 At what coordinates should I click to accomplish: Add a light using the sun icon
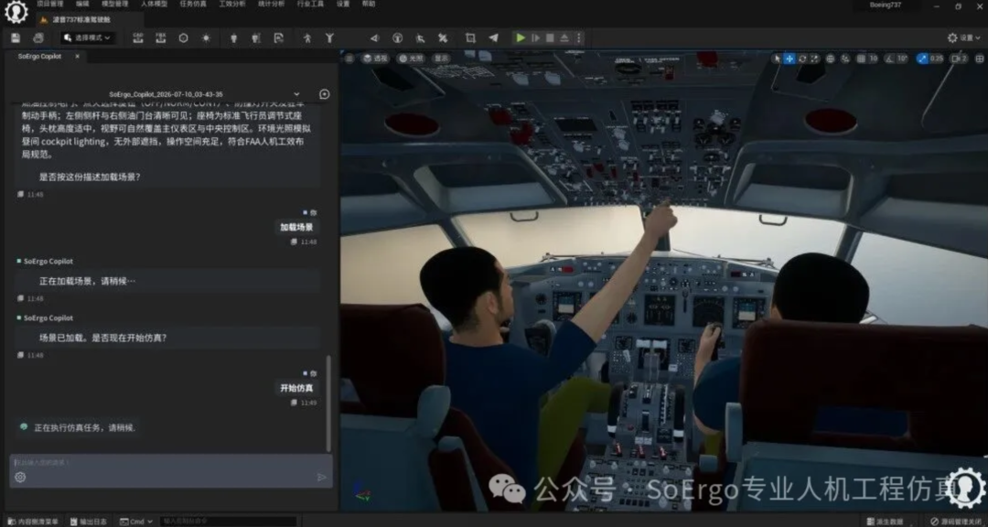coord(206,38)
